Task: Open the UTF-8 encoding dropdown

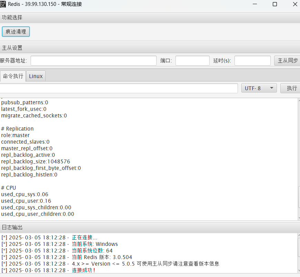Action: (259, 88)
